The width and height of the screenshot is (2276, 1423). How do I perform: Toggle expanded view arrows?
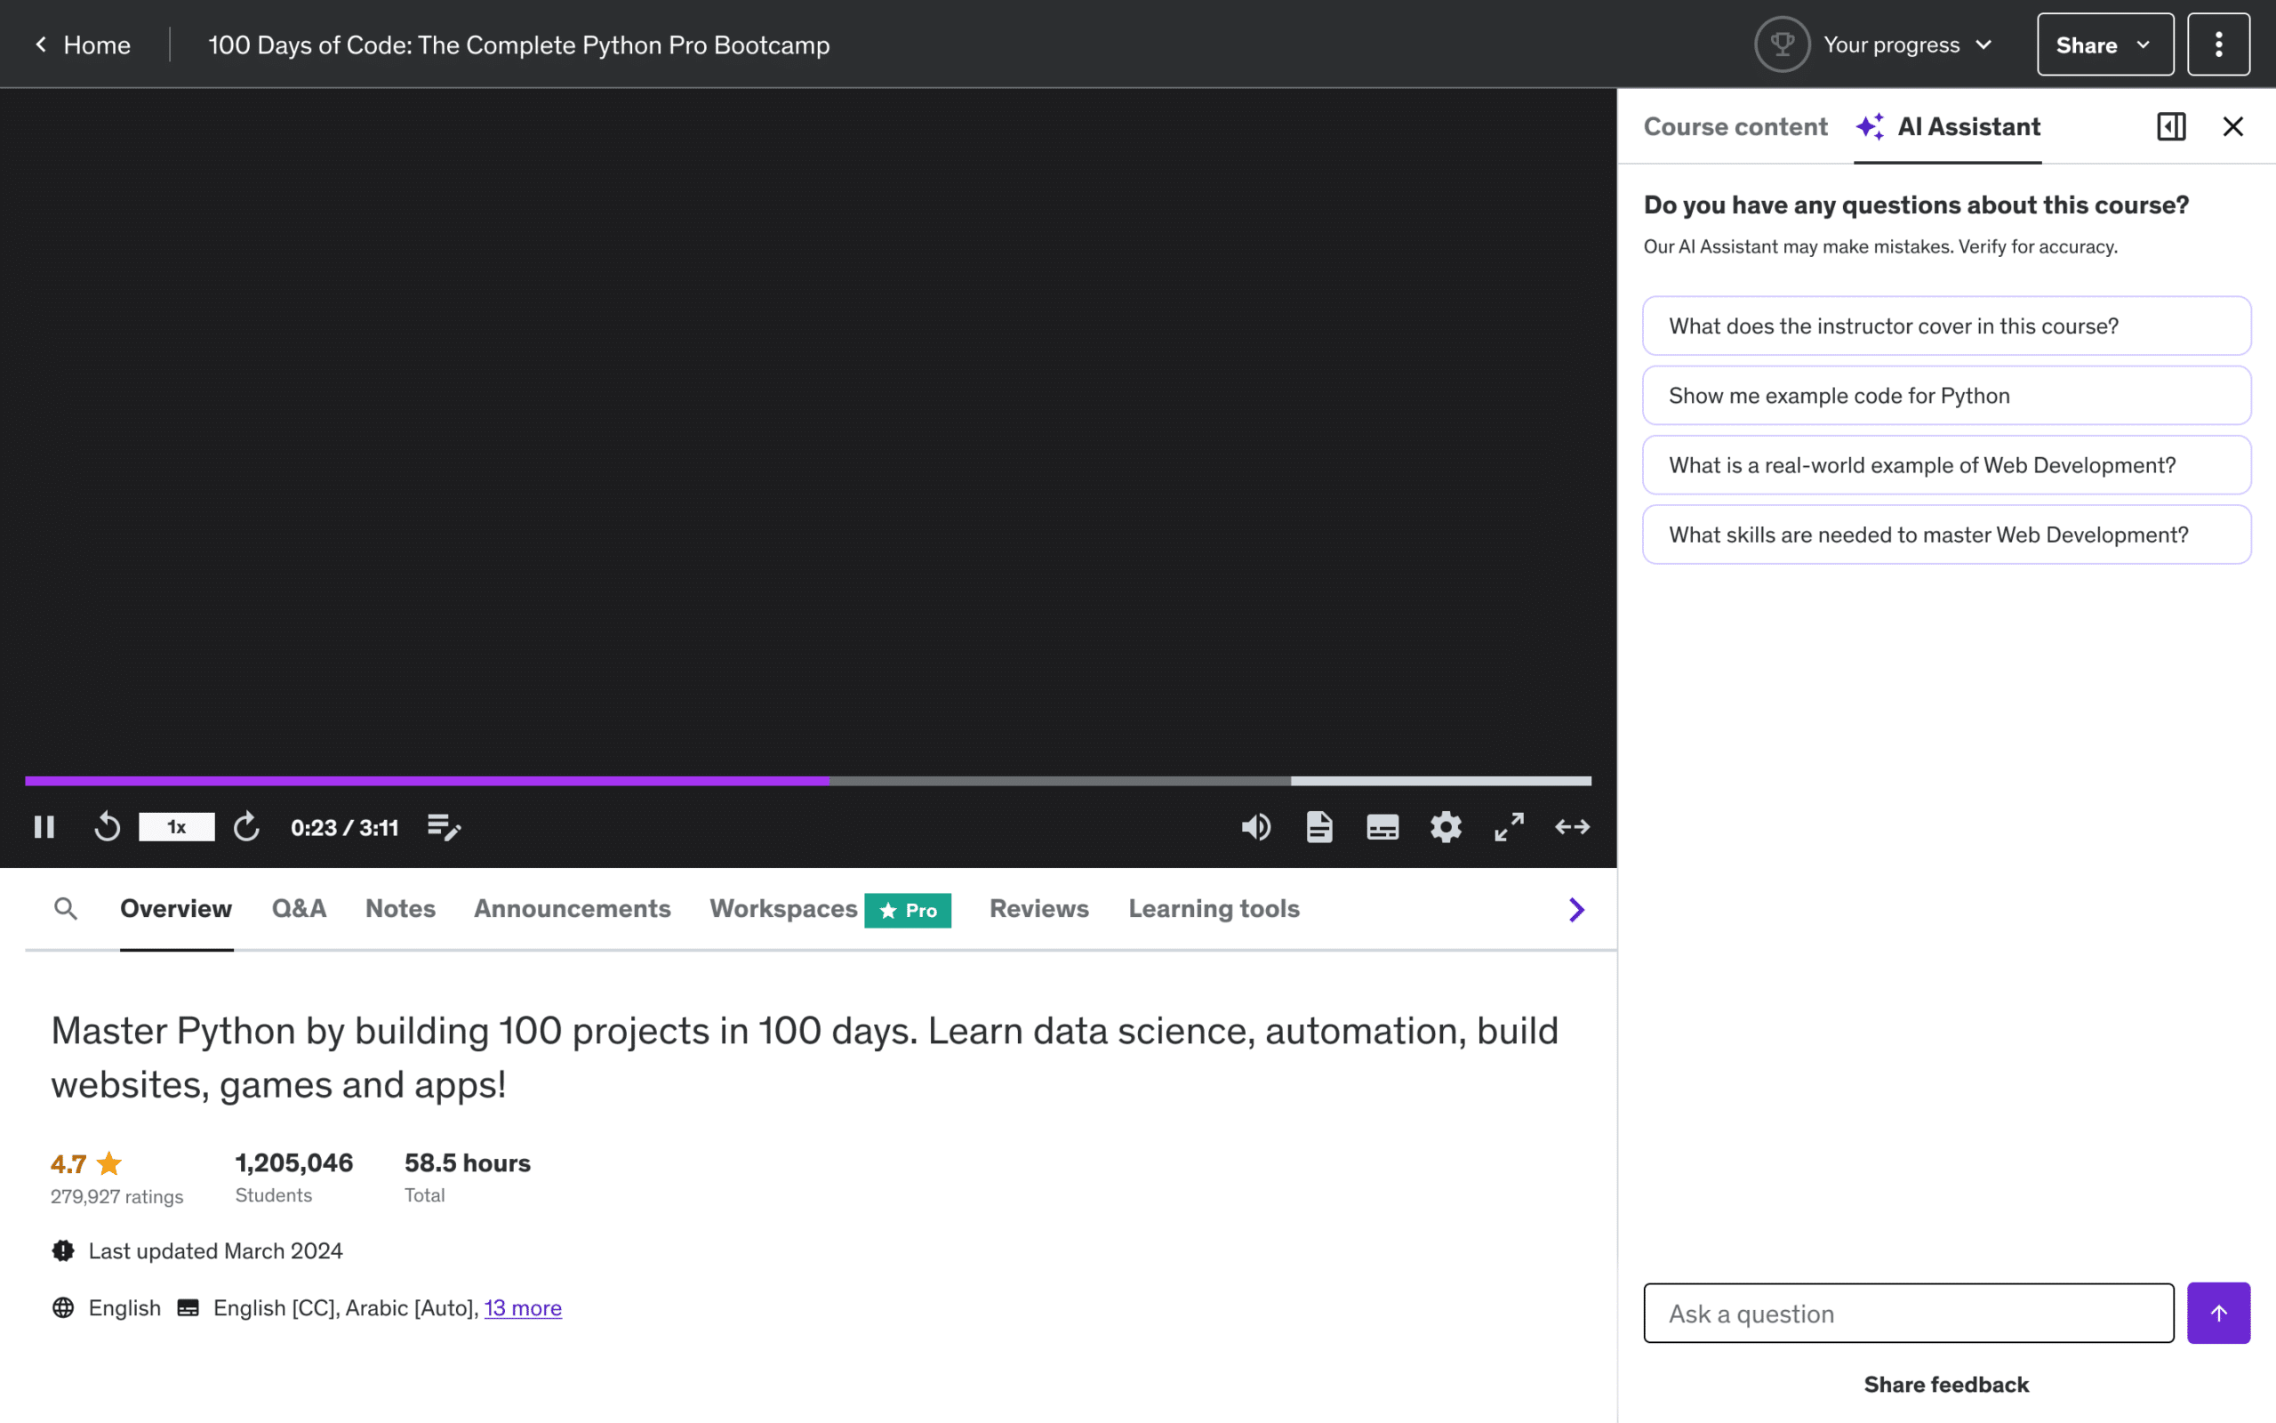[x=1573, y=827]
